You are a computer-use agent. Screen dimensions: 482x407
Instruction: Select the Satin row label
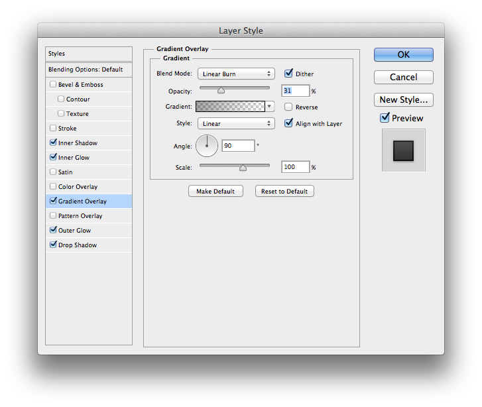pyautogui.click(x=66, y=172)
